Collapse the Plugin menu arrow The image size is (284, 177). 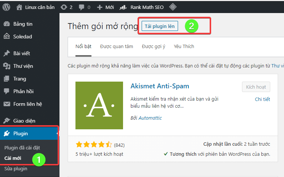tap(57, 133)
